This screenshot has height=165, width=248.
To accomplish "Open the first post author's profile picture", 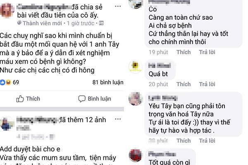I will [7, 10].
